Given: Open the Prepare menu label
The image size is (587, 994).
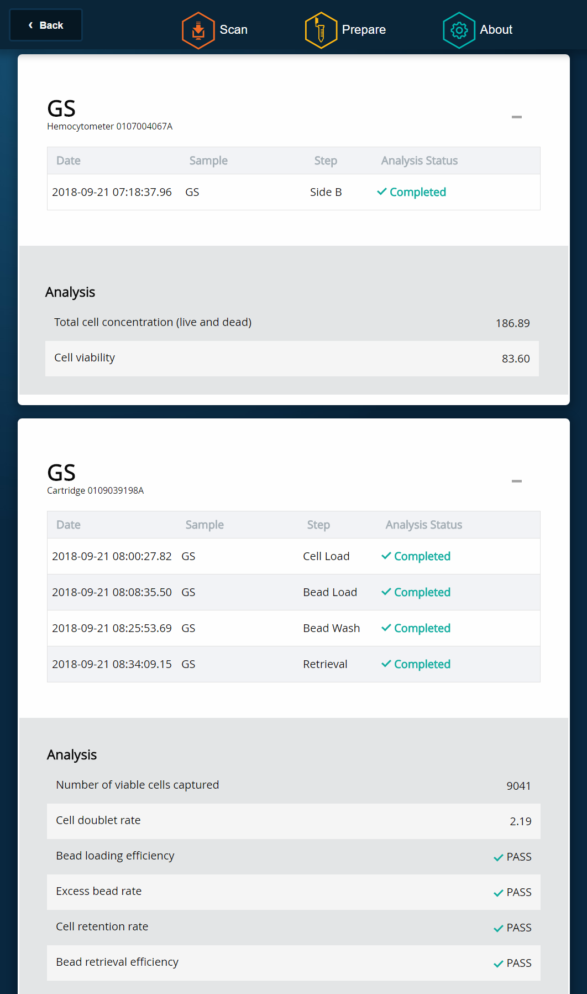Looking at the screenshot, I should (364, 30).
